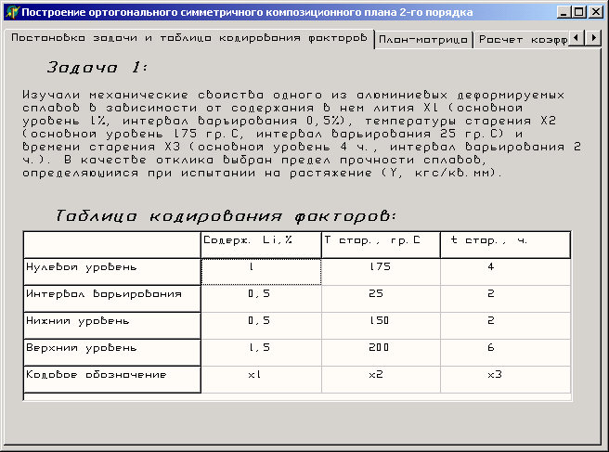Select the code designation cell x1
609x452 pixels.
click(x=261, y=380)
